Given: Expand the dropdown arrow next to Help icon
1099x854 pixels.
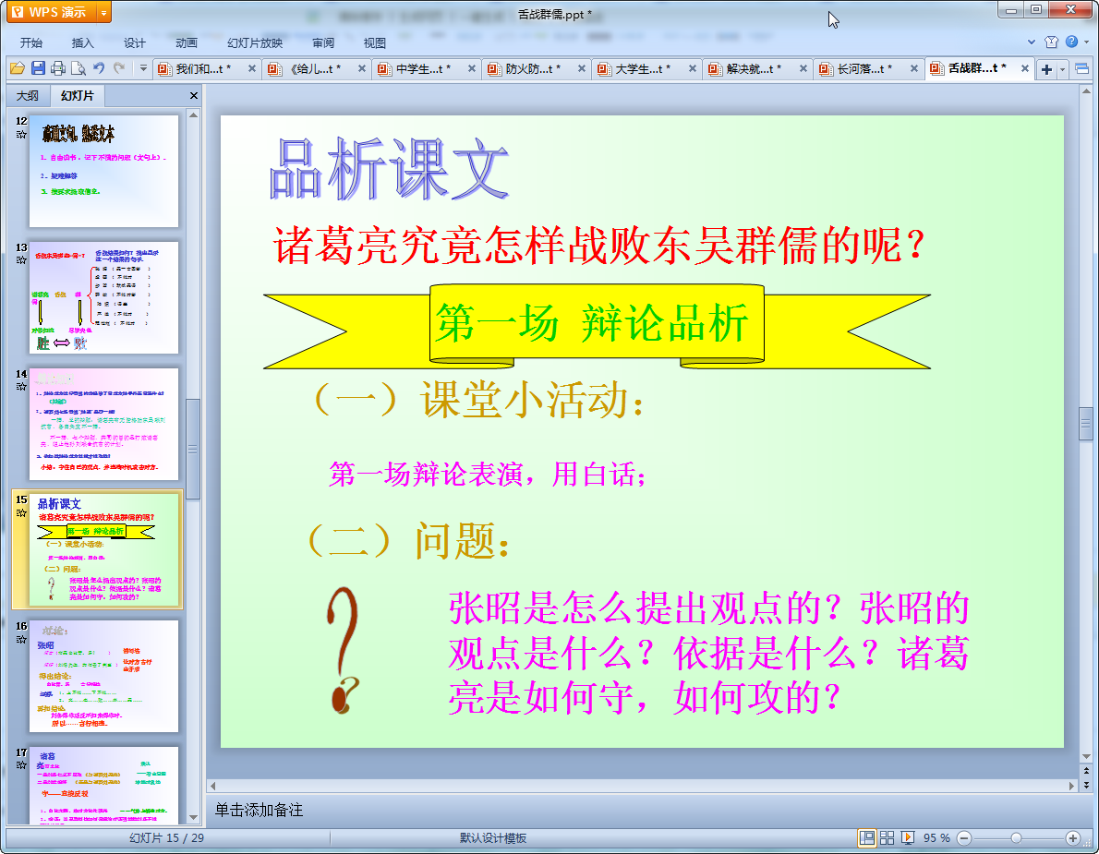Looking at the screenshot, I should [1087, 42].
